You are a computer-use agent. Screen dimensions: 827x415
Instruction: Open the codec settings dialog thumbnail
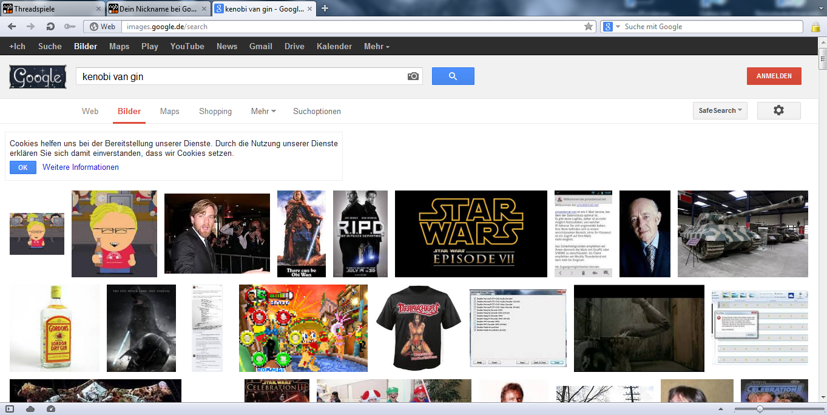tap(518, 328)
